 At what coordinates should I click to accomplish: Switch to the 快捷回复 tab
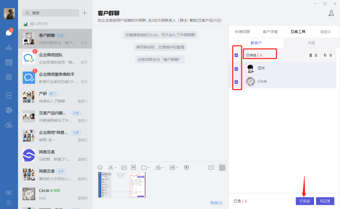pyautogui.click(x=242, y=32)
